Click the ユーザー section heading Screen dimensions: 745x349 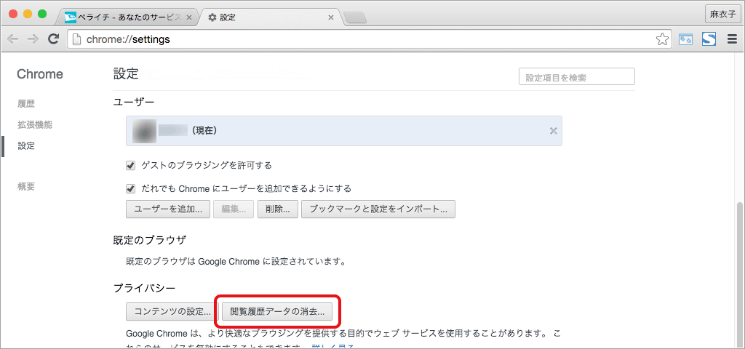point(134,101)
